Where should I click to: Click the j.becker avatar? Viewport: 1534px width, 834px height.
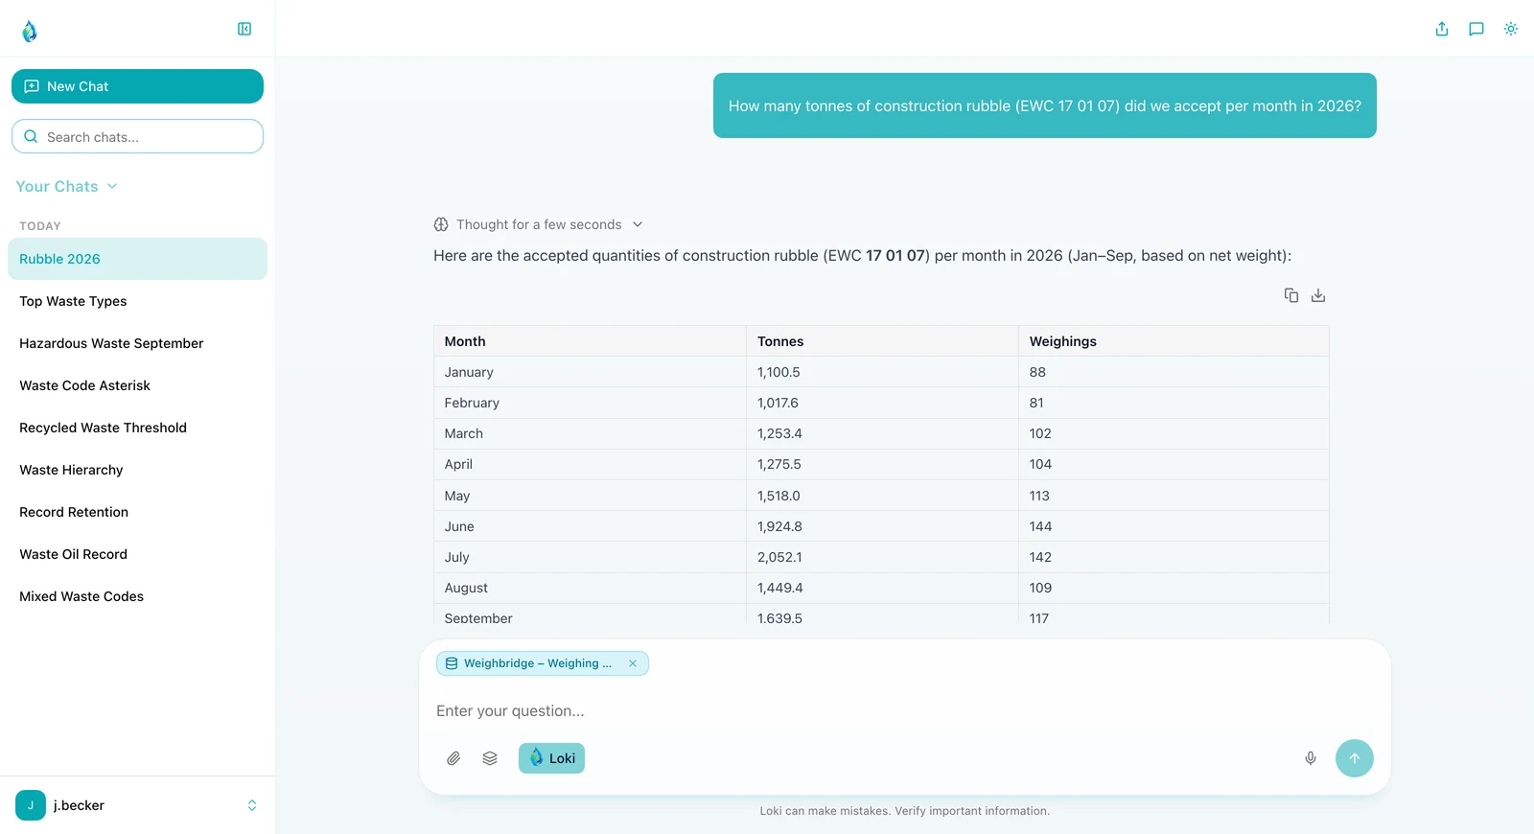(31, 805)
